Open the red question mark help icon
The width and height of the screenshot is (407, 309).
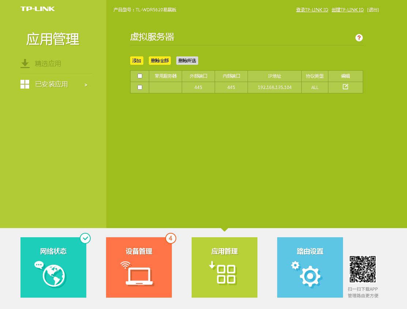click(359, 38)
